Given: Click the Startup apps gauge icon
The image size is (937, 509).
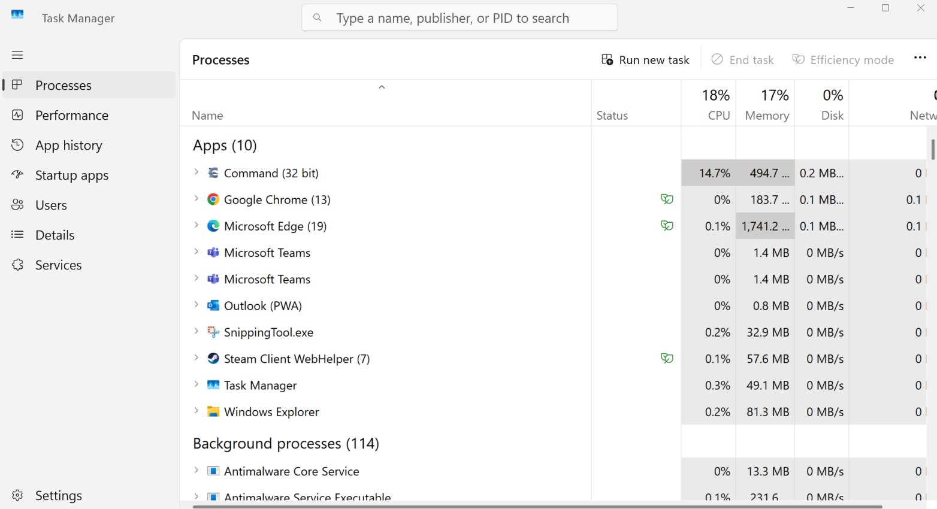Looking at the screenshot, I should 17,175.
